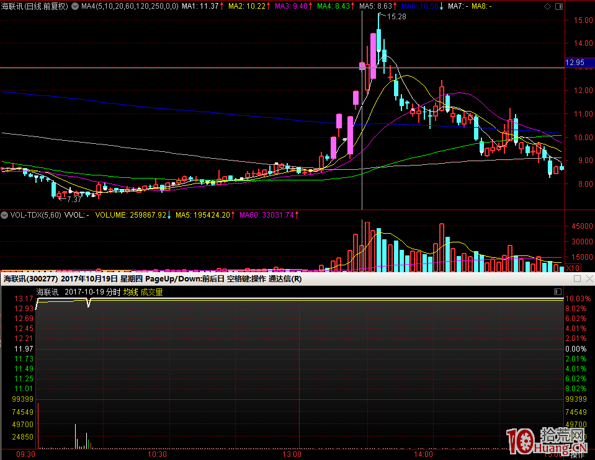Click the 15.28 high price annotation

click(396, 16)
